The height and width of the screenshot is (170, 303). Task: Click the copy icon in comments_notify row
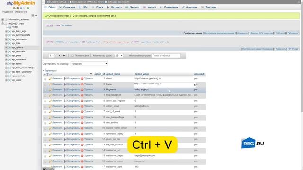(x=65, y=134)
